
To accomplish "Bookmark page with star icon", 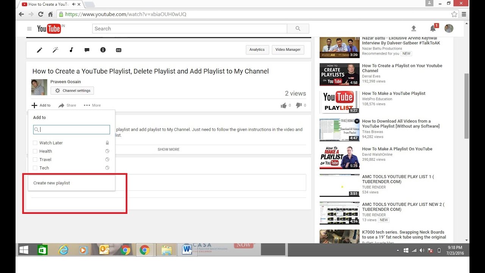I will click(x=454, y=14).
